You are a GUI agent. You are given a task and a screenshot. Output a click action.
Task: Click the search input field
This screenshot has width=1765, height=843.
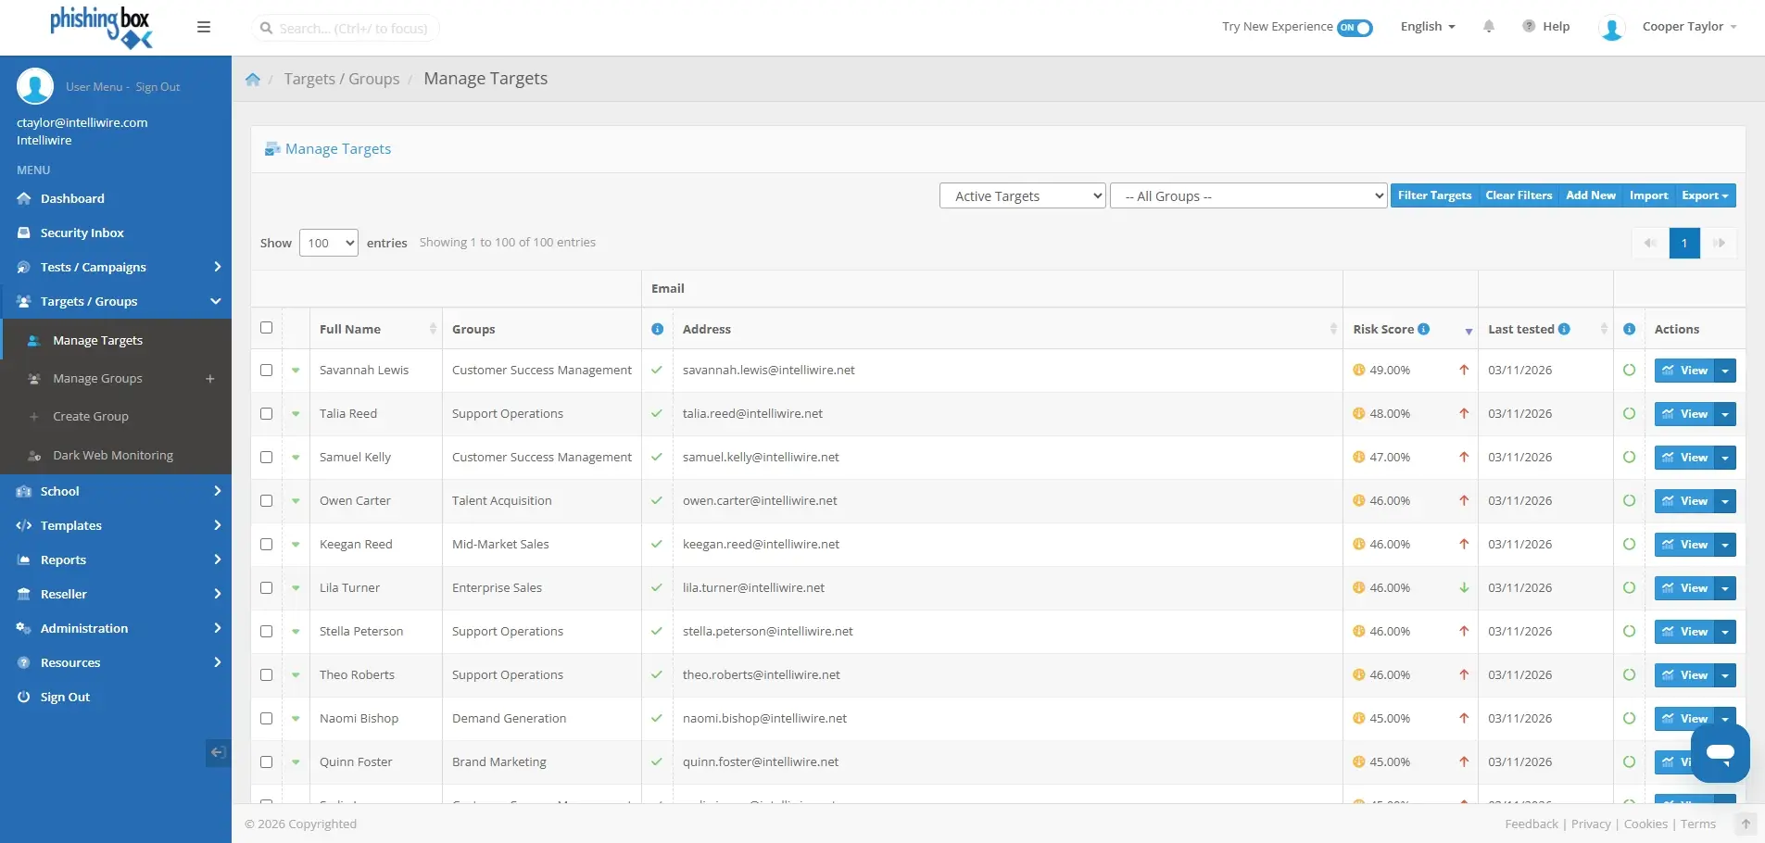(352, 29)
